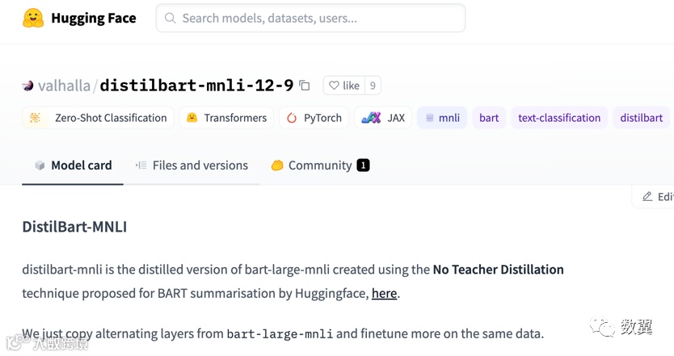
Task: Open the like count showing 9
Action: [373, 86]
